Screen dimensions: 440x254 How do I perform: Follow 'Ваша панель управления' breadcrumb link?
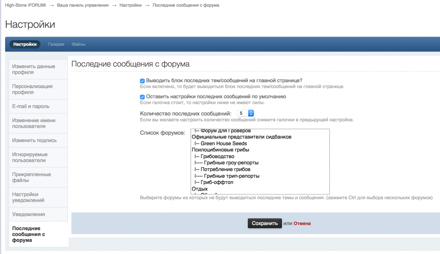(x=83, y=5)
